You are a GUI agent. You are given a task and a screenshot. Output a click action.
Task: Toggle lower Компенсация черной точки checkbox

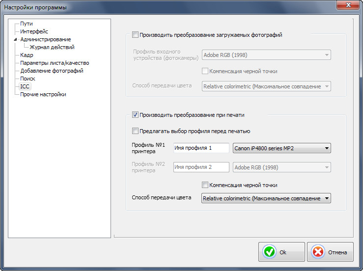pyautogui.click(x=205, y=185)
